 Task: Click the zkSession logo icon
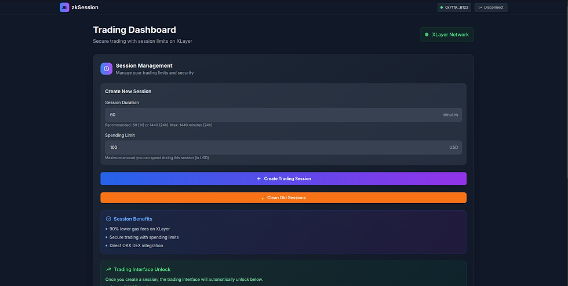64,8
